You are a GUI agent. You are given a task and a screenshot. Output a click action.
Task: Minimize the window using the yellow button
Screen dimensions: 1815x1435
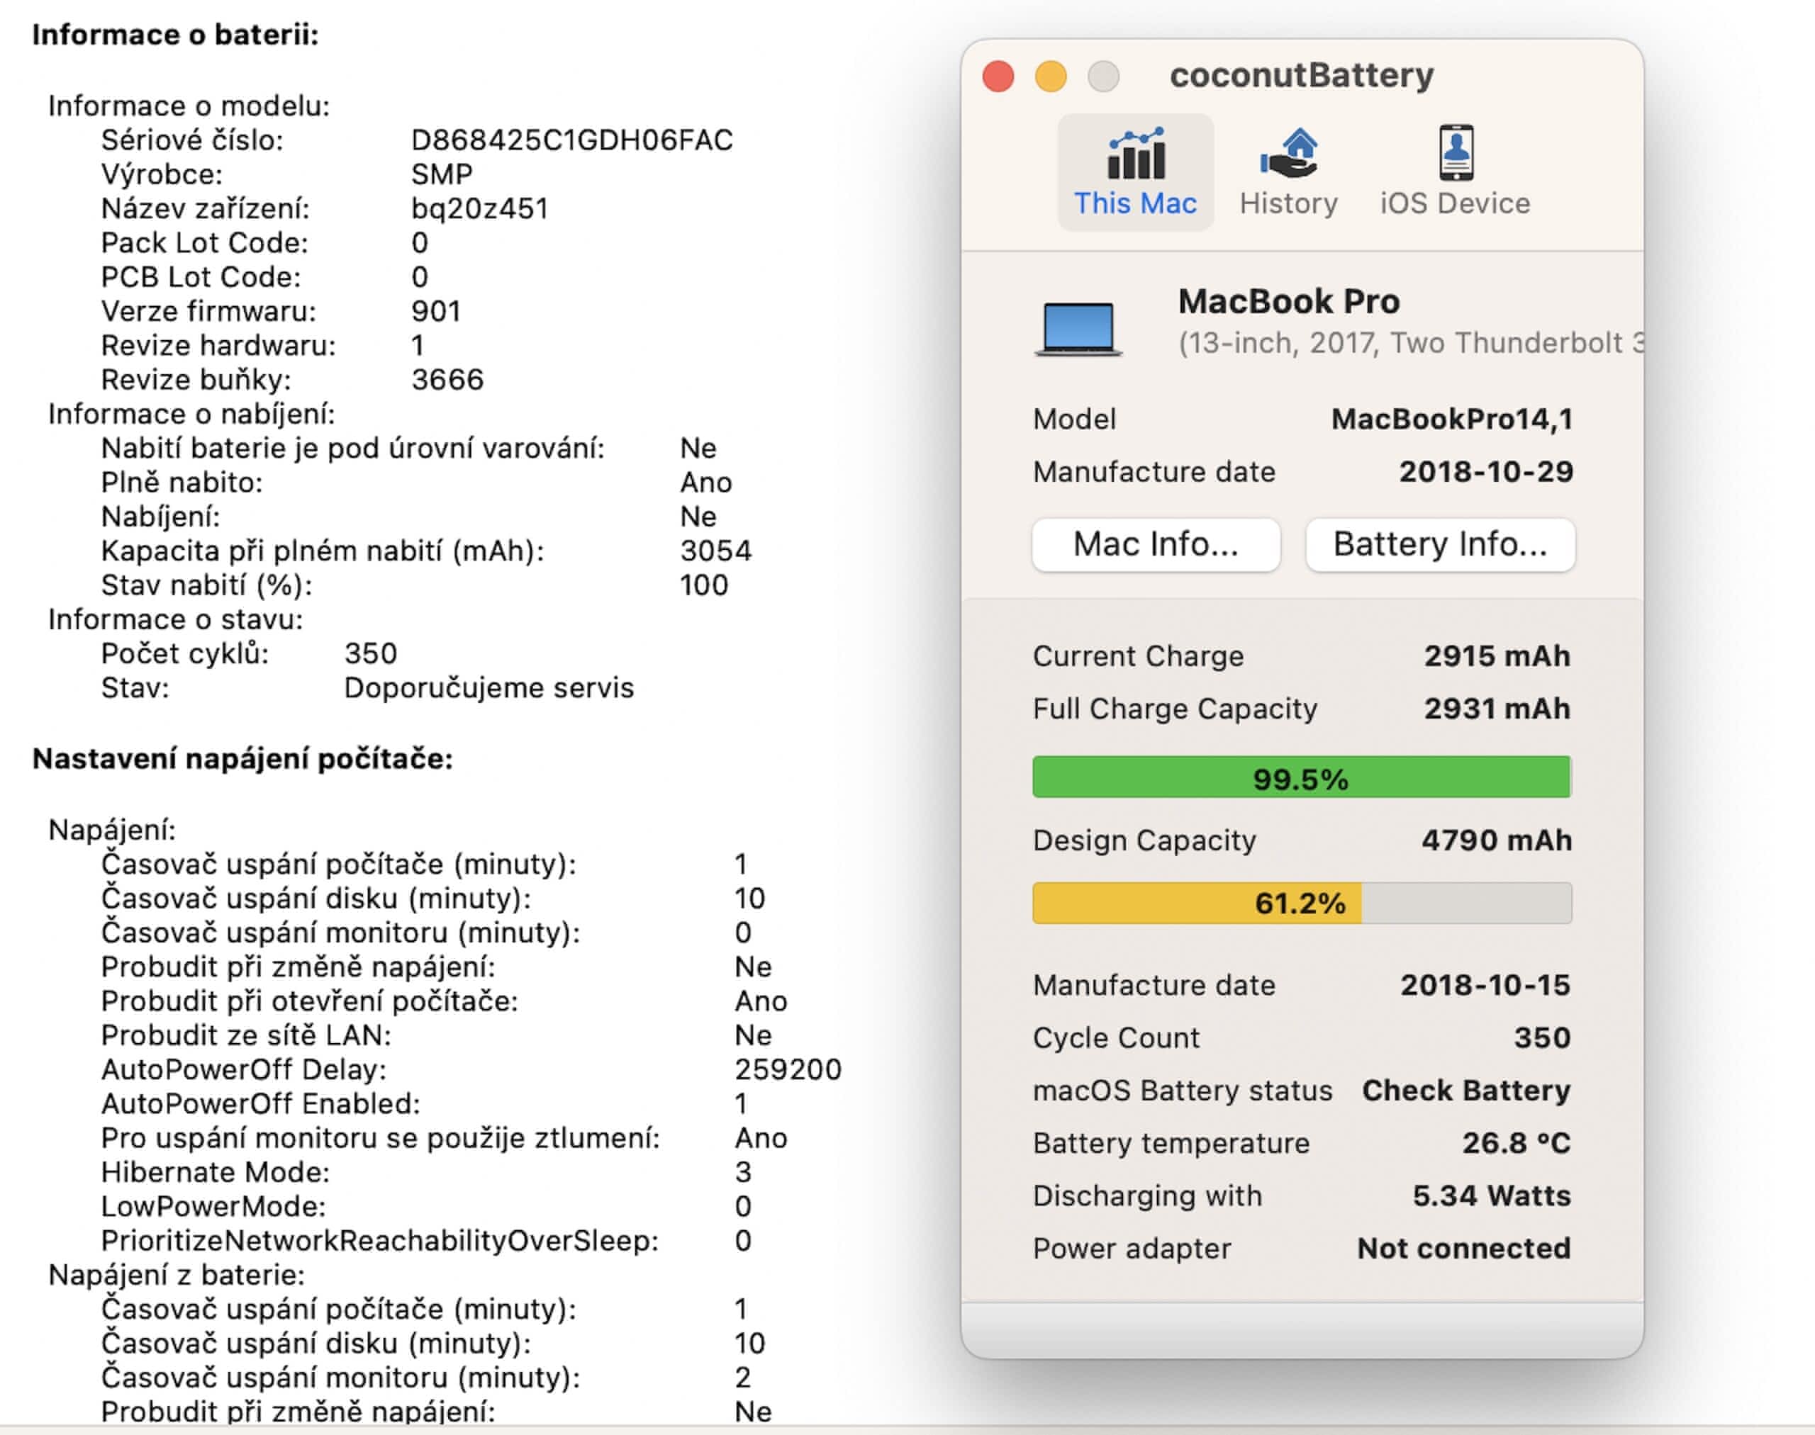point(1051,77)
